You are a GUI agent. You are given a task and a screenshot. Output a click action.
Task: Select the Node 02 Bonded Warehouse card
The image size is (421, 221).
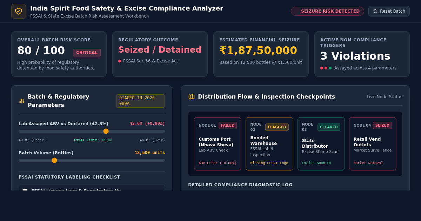269,144
